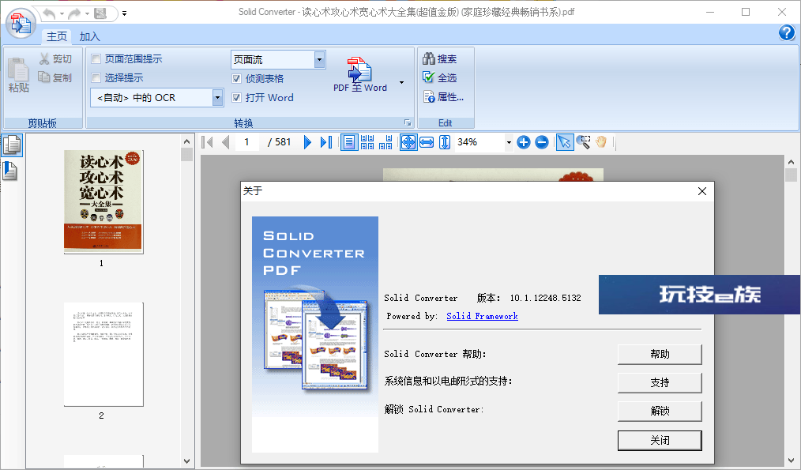
Task: Show the page thumbnails sidebar panel
Action: (12, 145)
